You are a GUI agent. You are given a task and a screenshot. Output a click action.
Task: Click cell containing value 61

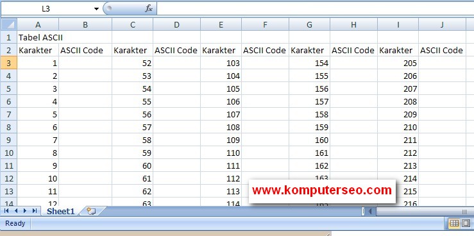(x=132, y=178)
